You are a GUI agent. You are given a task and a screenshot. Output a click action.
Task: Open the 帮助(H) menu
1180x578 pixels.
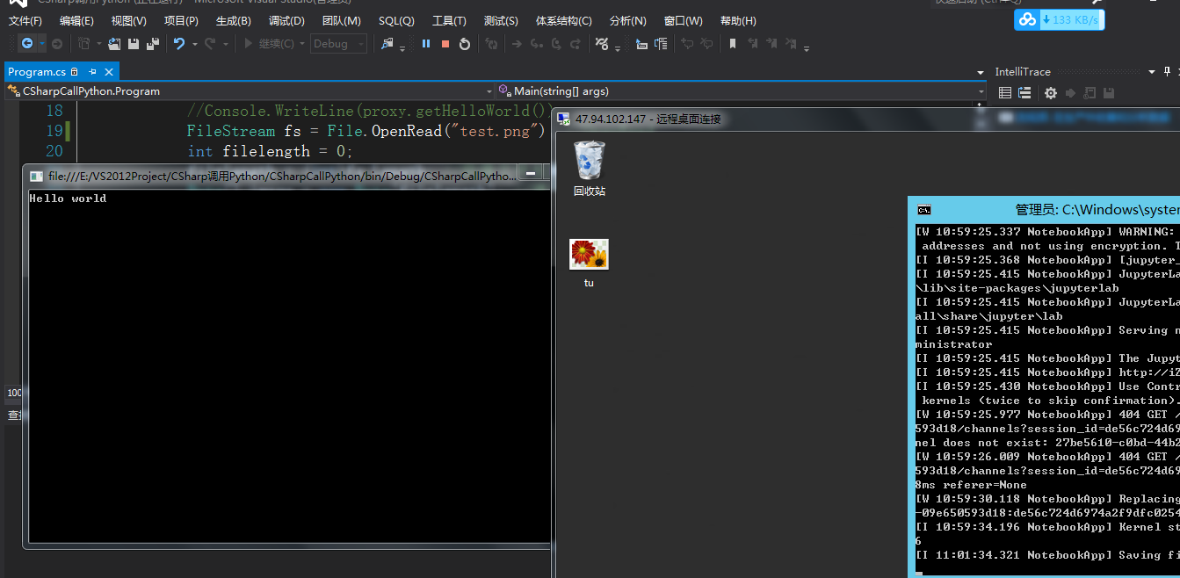(x=737, y=20)
